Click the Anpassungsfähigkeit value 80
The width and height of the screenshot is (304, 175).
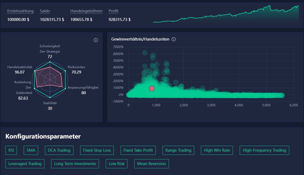coord(84,93)
